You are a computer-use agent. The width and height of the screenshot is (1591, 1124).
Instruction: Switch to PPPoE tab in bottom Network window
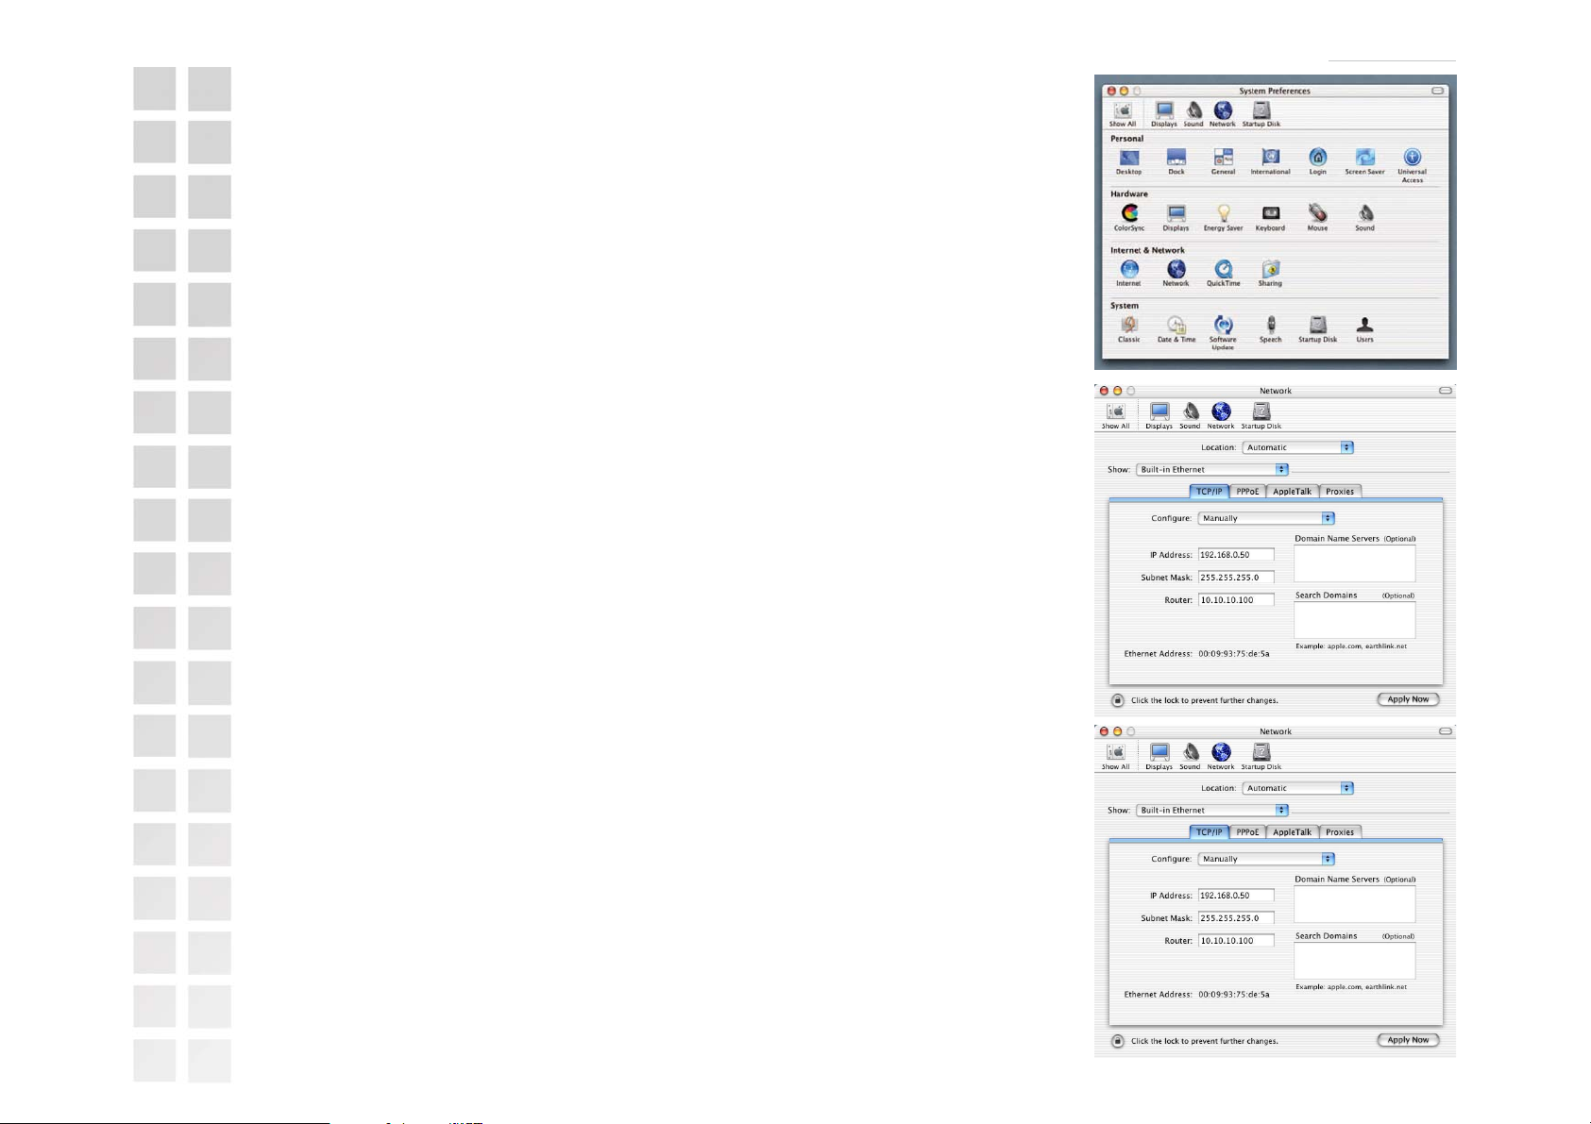1248,831
